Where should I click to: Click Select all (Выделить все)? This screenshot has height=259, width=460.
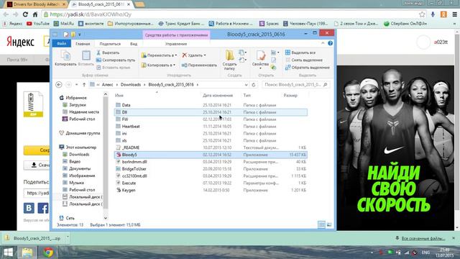pos(300,53)
